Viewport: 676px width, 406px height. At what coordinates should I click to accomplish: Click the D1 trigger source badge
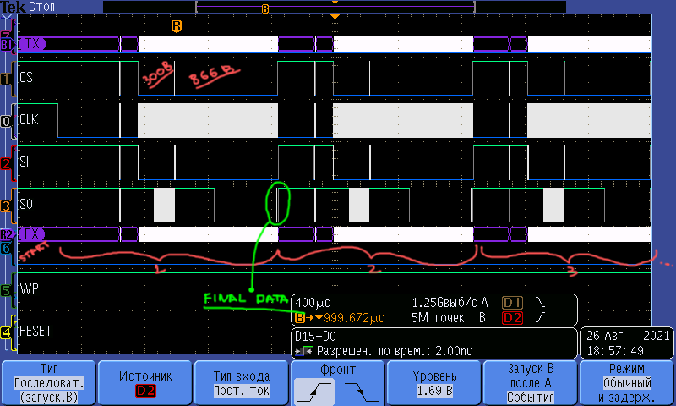point(512,303)
